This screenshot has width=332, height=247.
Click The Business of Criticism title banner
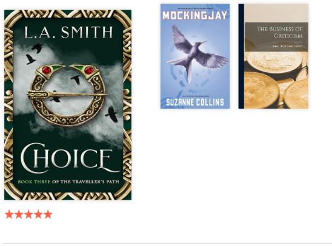tap(276, 36)
